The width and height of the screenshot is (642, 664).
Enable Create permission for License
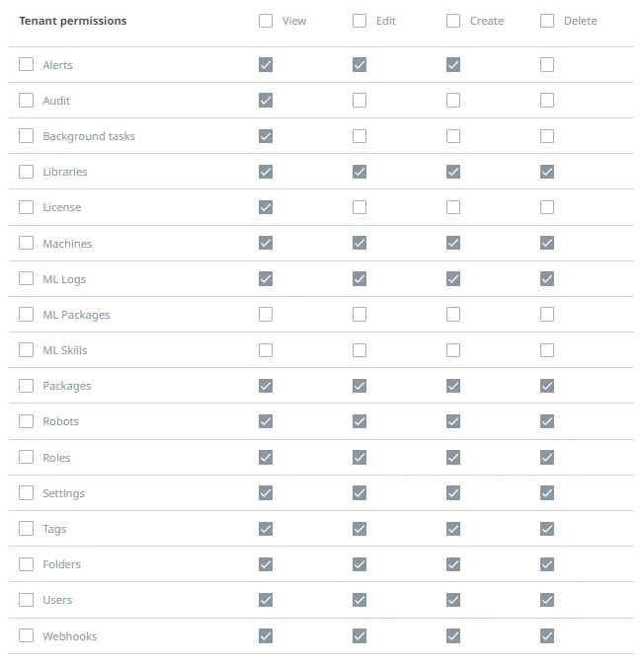(x=453, y=207)
